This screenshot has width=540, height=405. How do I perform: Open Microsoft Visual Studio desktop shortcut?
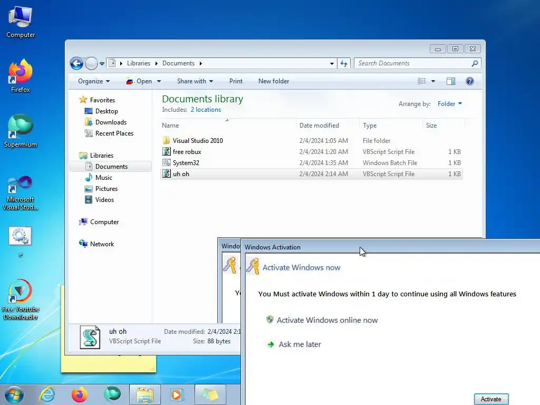(21, 193)
